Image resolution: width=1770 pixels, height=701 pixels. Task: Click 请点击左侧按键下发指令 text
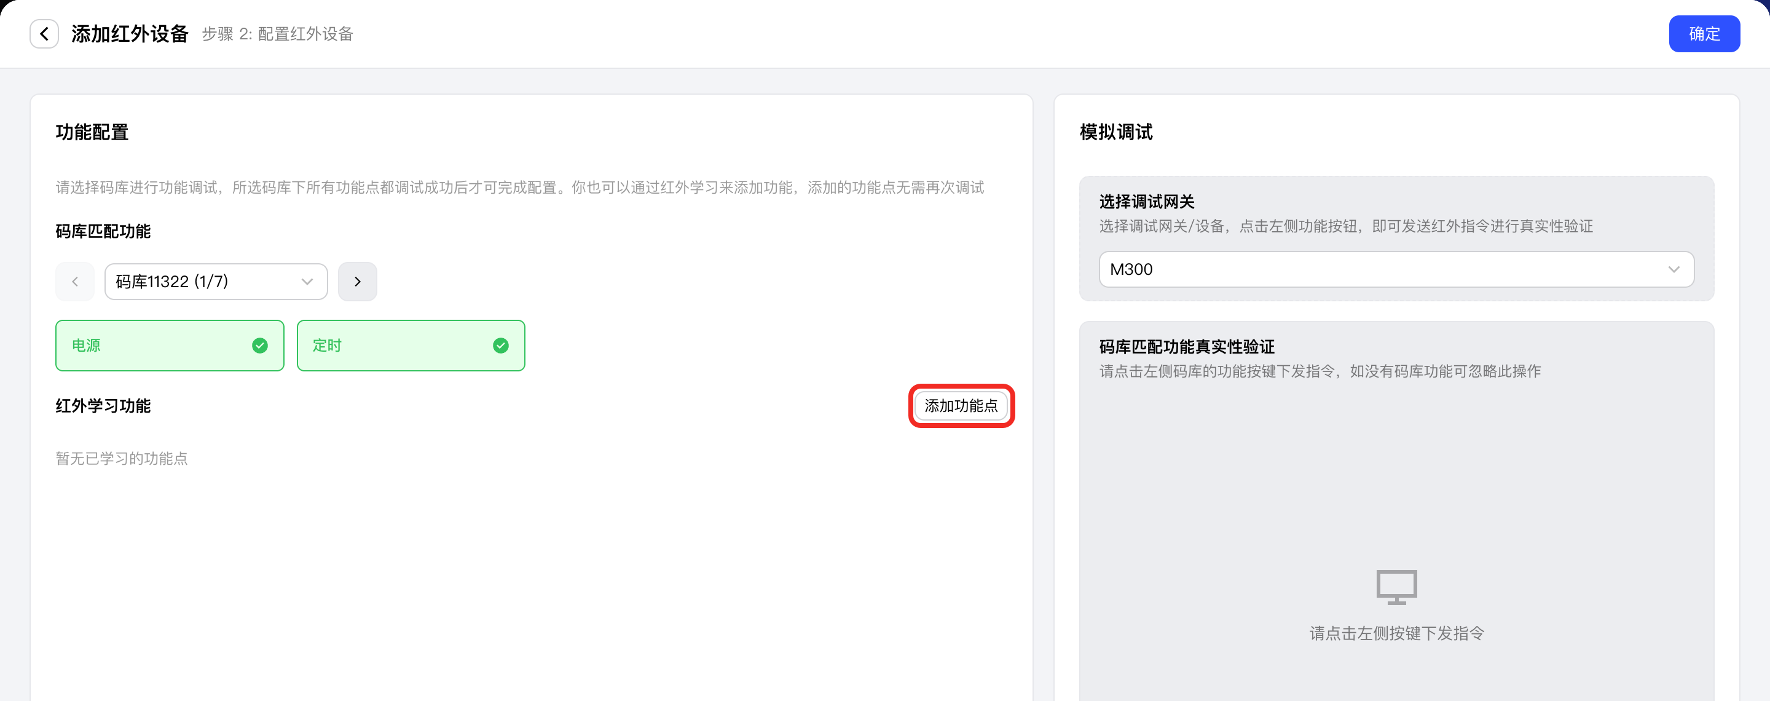click(x=1396, y=633)
